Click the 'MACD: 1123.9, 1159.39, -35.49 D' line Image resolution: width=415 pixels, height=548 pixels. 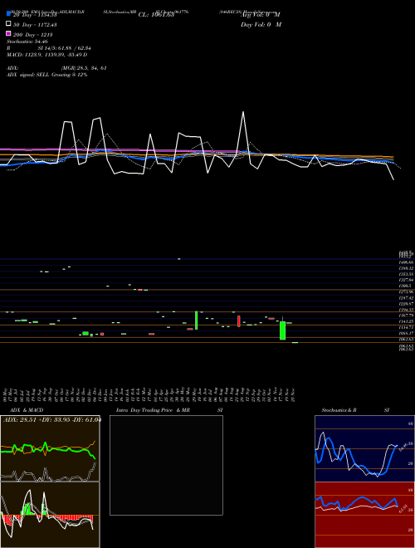46,55
